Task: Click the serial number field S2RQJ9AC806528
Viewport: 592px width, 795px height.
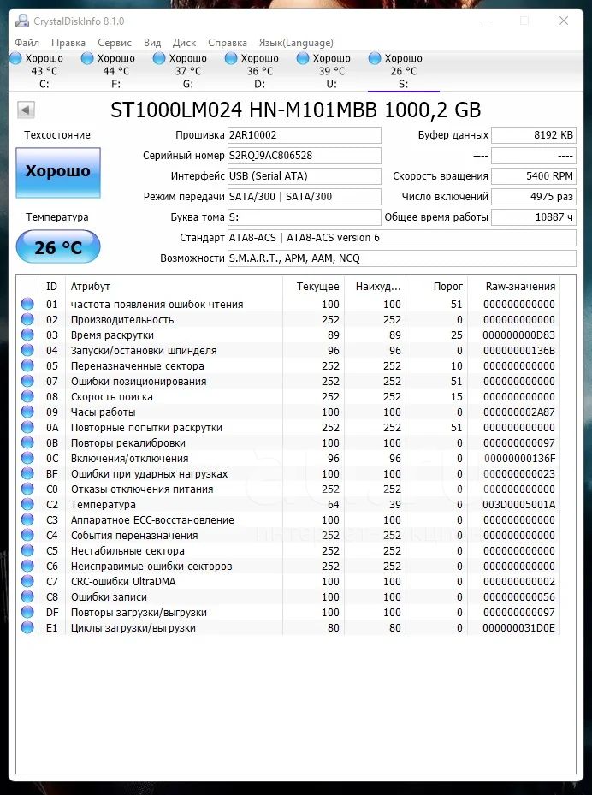Action: pyautogui.click(x=304, y=156)
